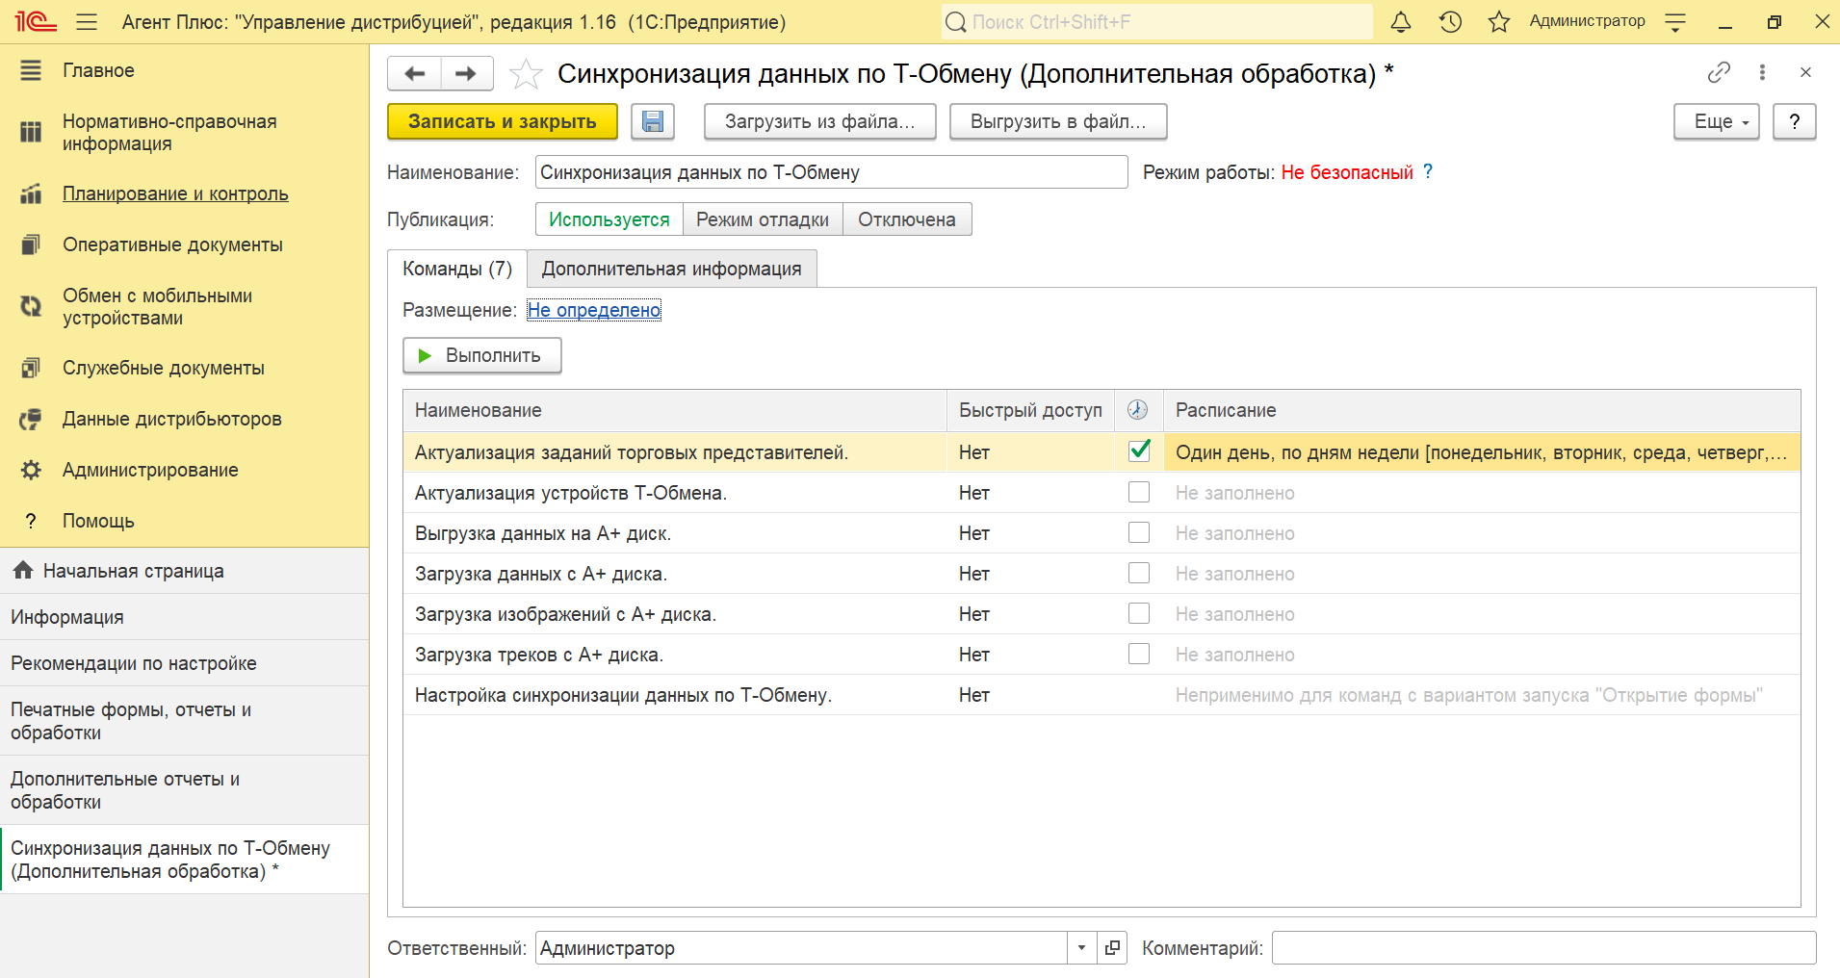Open the Не определено placement link
The width and height of the screenshot is (1840, 978).
[594, 310]
